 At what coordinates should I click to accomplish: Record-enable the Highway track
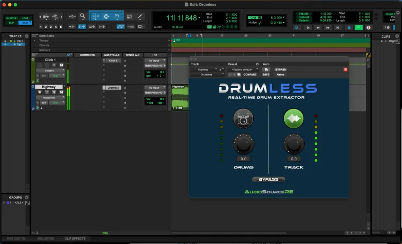[39, 92]
